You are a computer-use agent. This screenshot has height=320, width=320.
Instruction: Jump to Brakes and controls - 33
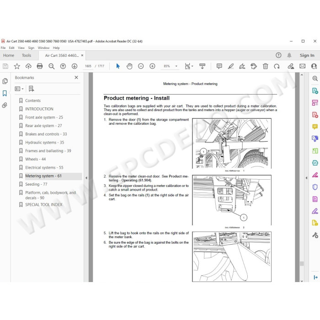[46, 134]
